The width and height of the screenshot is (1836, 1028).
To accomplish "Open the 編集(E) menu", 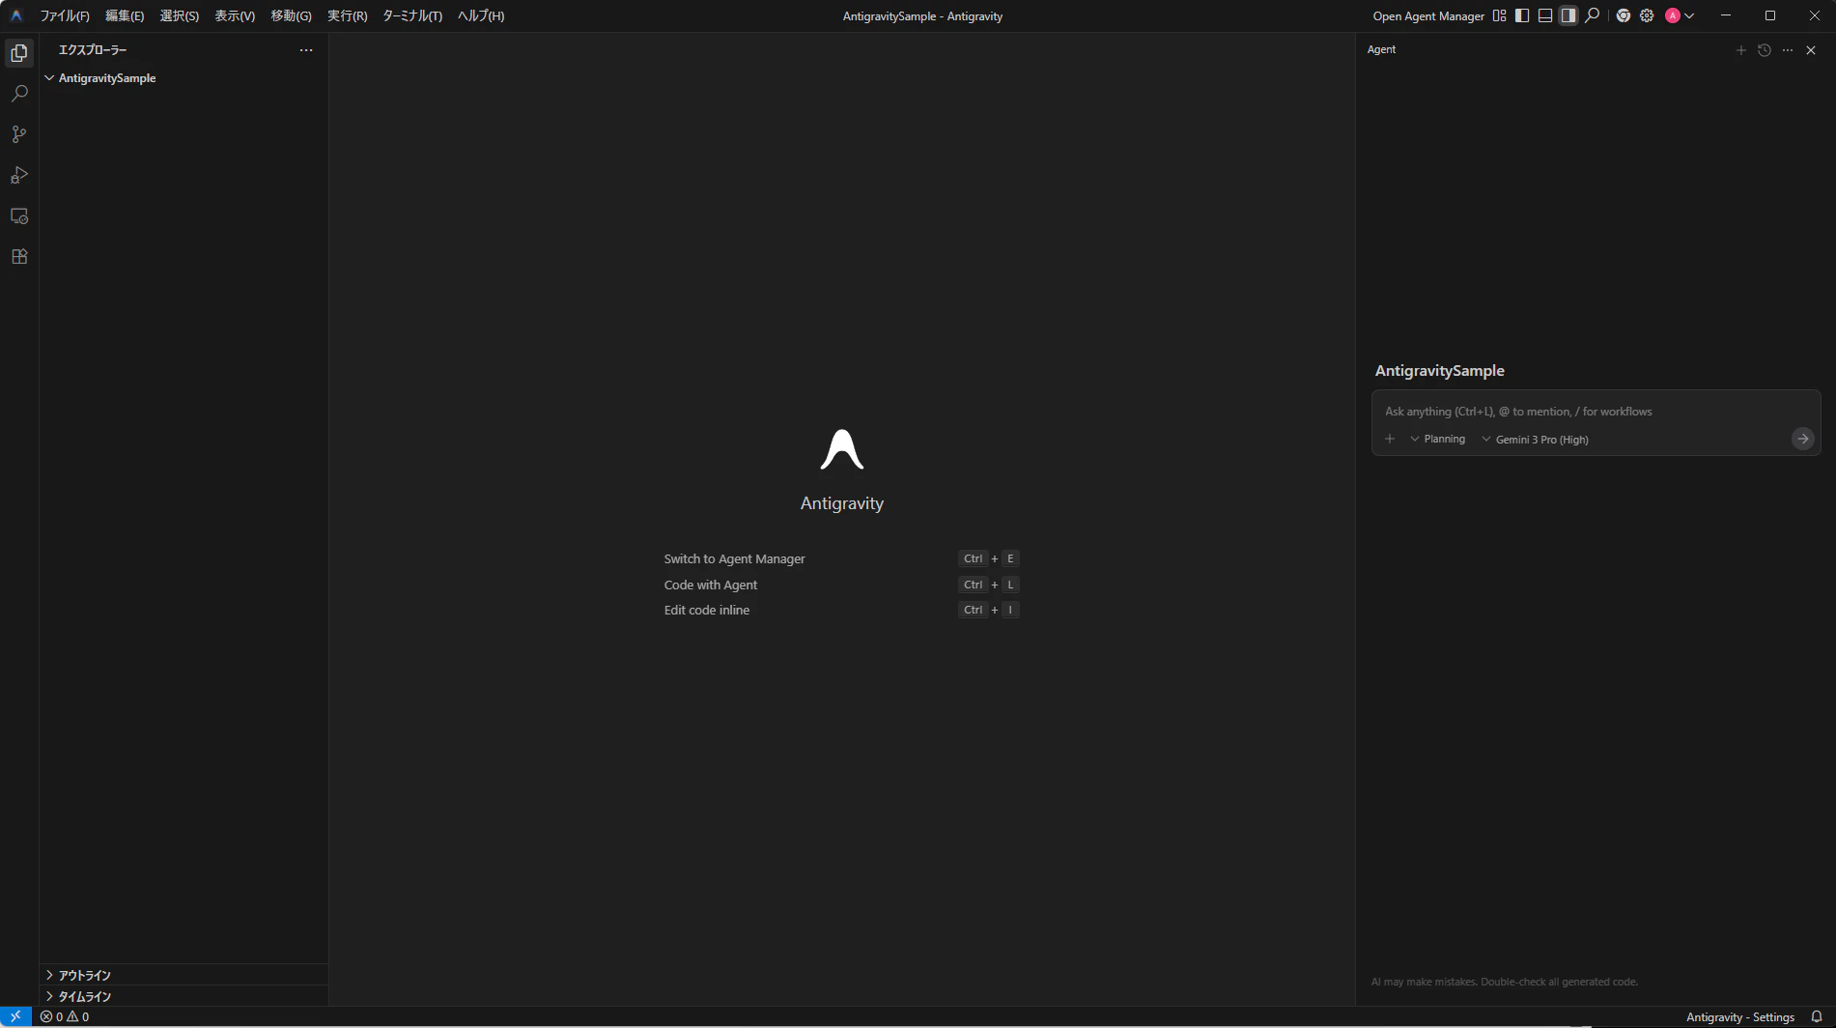I will (x=125, y=15).
